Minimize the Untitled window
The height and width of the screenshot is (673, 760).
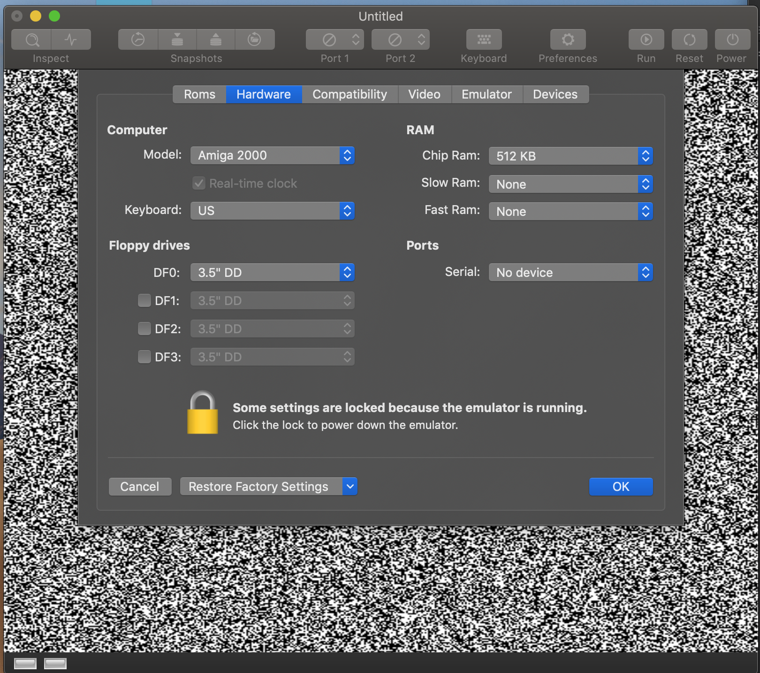coord(36,16)
